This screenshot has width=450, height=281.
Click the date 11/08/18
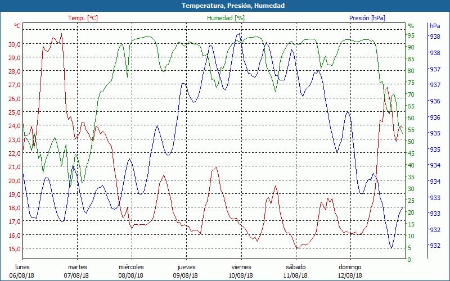pos(295,275)
